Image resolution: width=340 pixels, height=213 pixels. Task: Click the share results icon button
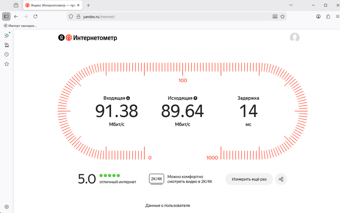281,179
